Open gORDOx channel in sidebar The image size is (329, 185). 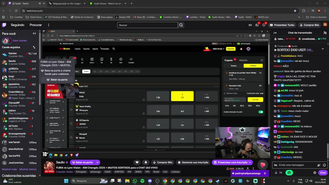tap(20, 70)
